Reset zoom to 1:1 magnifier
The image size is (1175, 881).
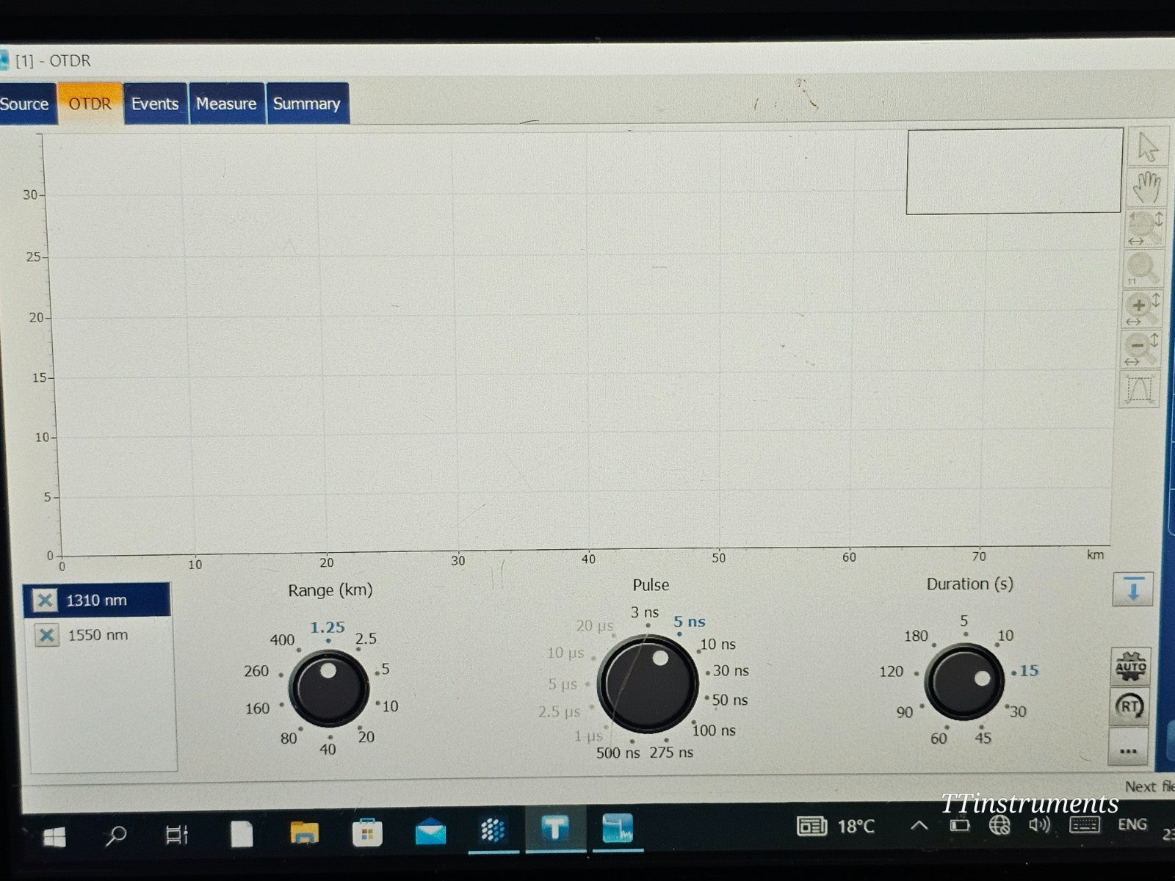1143,269
